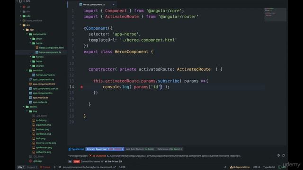303x170 pixels.
Task: Collapse the heroe folder arrow
Action: tap(30, 43)
